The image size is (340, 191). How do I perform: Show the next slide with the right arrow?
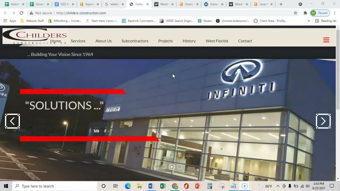point(323,121)
